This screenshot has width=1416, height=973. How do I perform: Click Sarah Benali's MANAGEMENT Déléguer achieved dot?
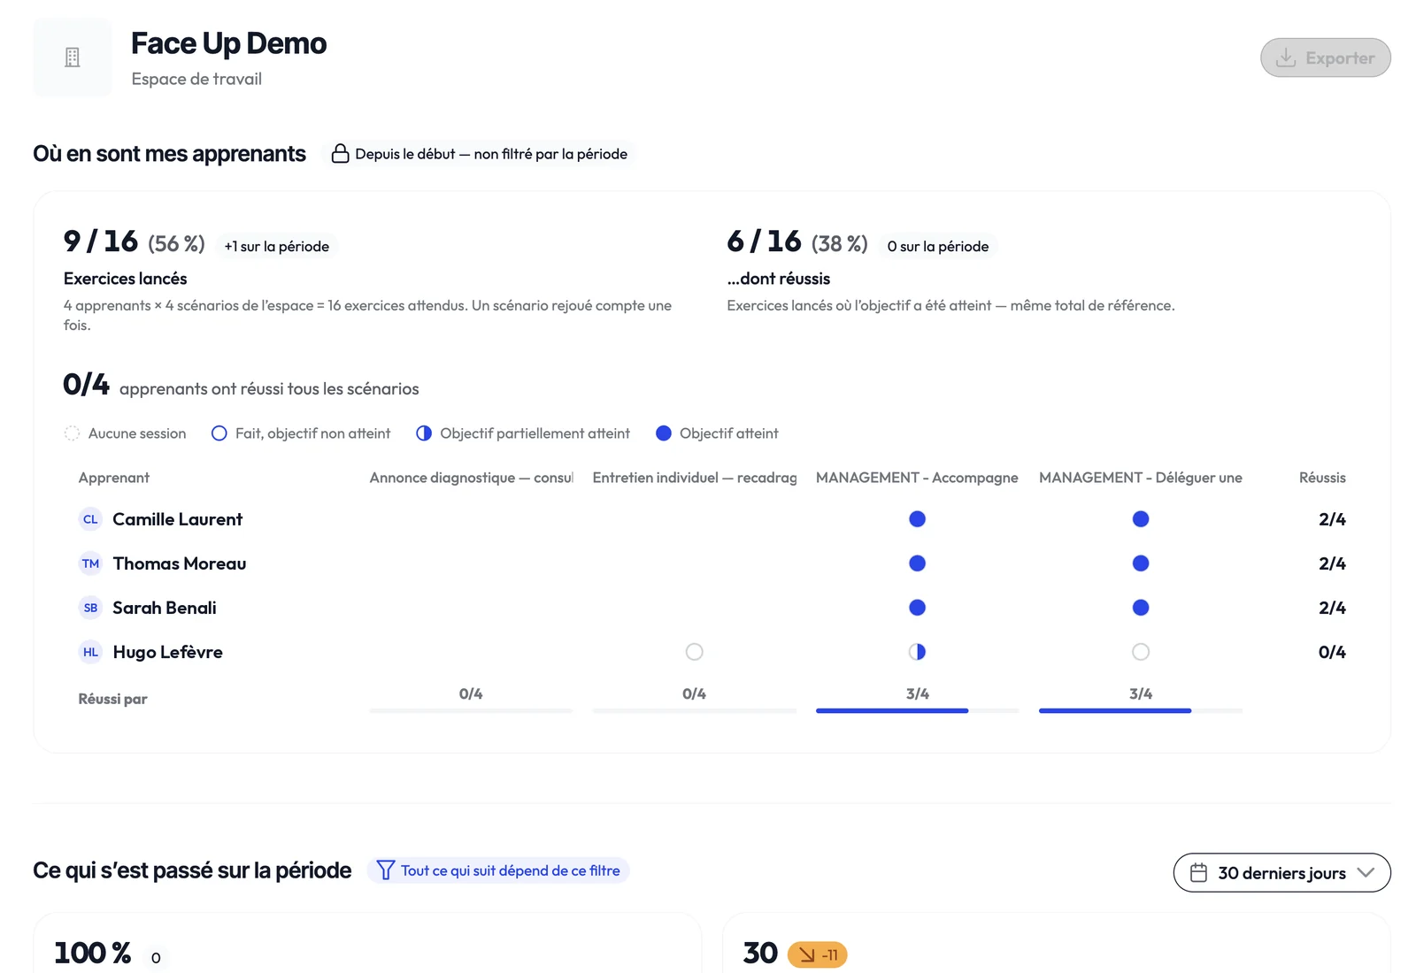[1141, 608]
